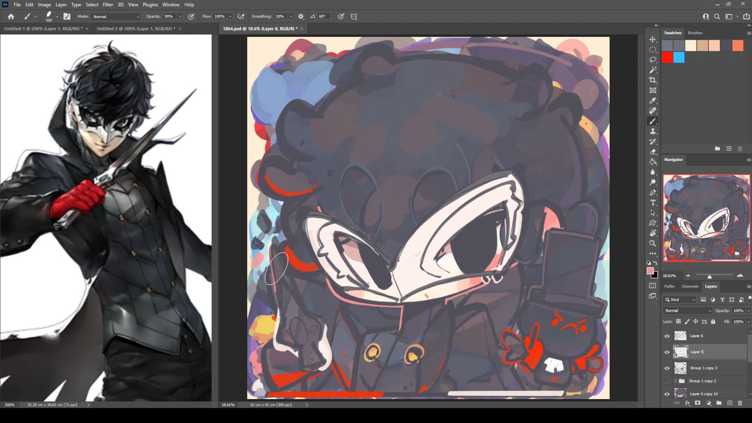Toggle airbrush build-up icon
752x423 pixels.
[x=241, y=16]
